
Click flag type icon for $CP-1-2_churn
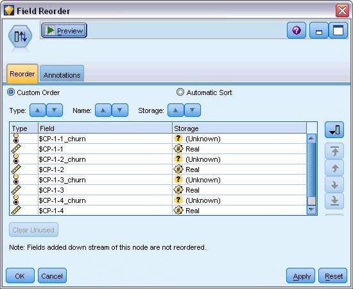(16, 159)
